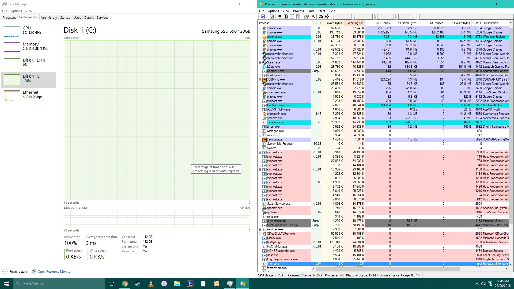
Task: Click the crosshair Find Window's Process icon
Action: 327,17
